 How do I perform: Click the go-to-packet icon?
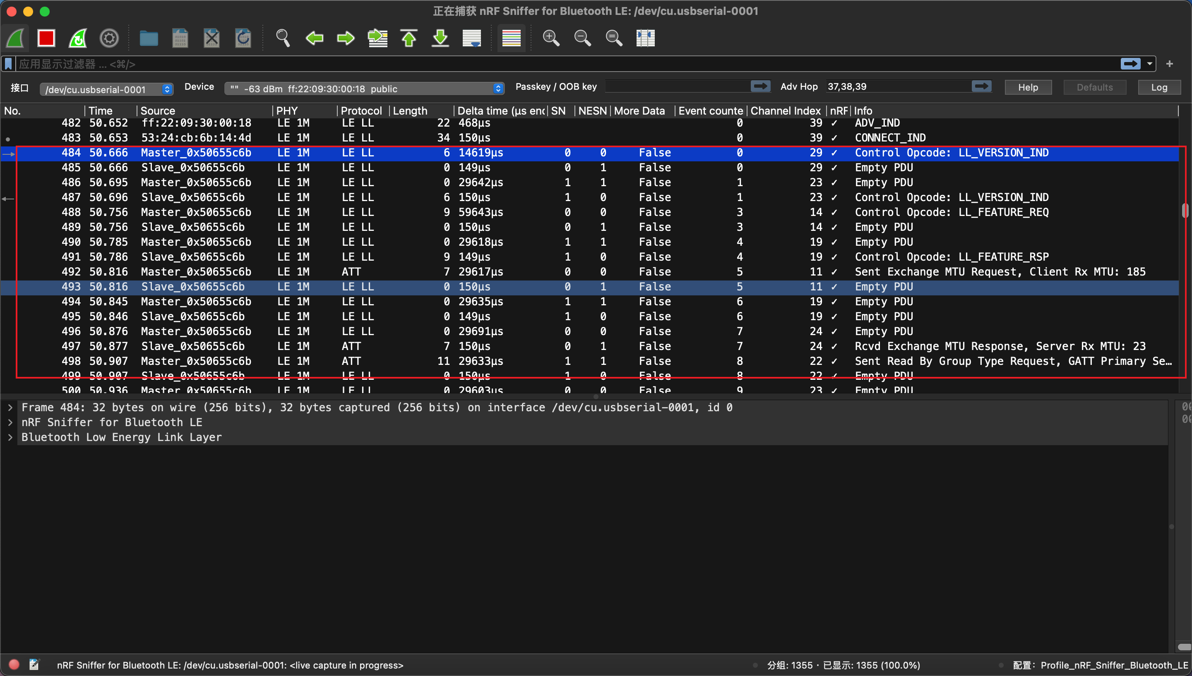tap(377, 38)
